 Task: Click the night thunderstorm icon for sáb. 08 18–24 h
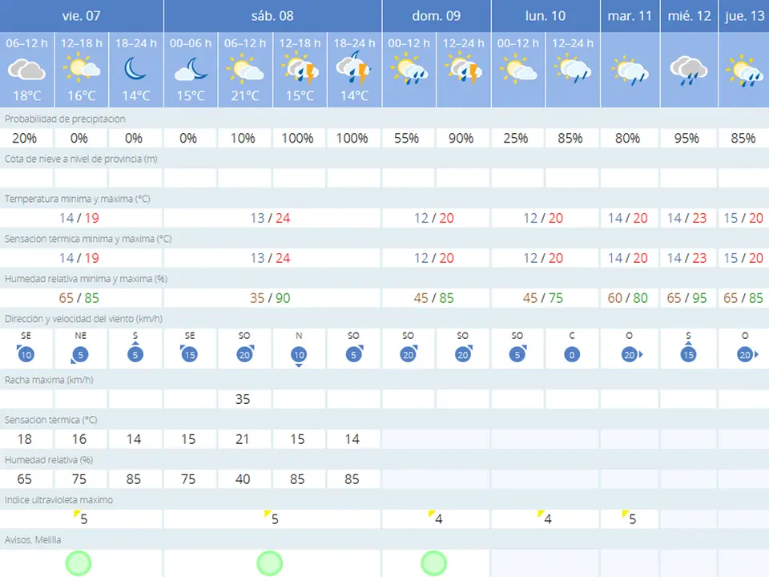click(353, 68)
